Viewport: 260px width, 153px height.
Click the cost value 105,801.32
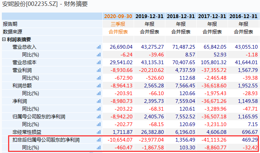coord(214,63)
